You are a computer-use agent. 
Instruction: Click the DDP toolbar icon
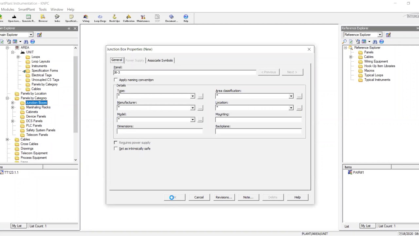(157, 18)
